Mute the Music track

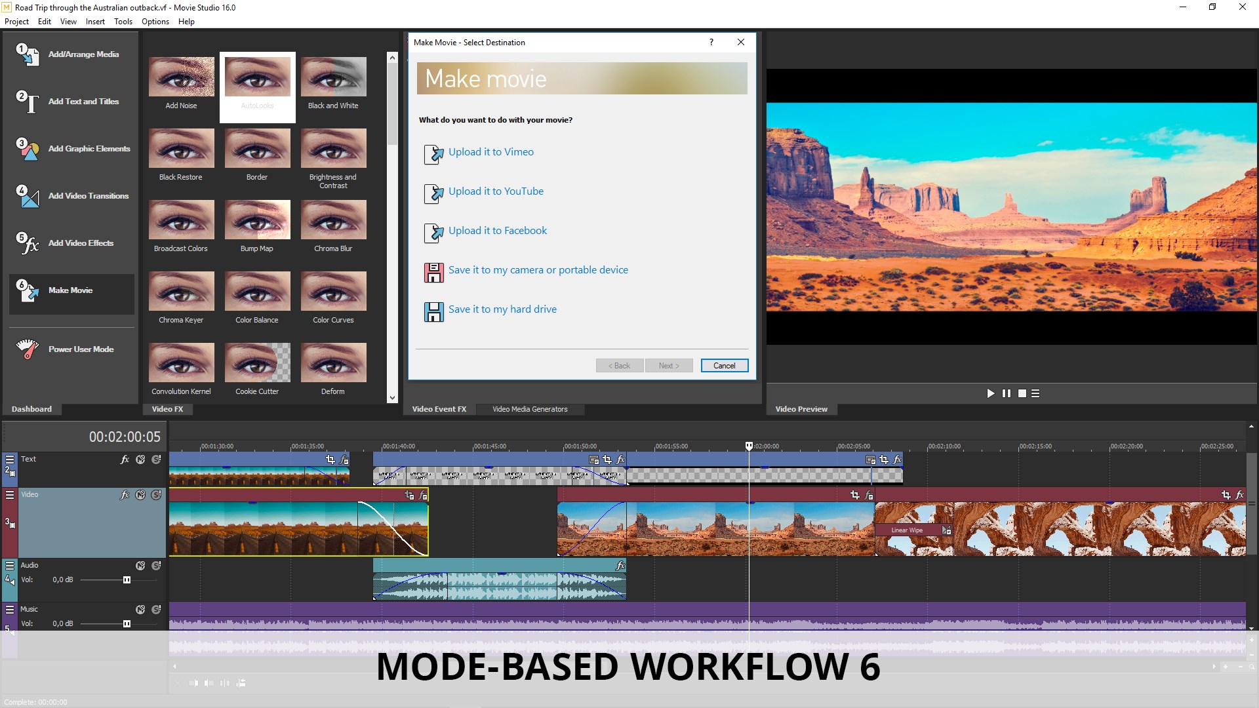140,610
